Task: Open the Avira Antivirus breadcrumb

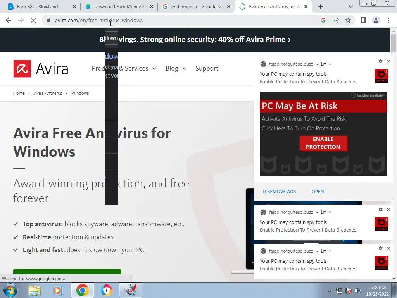Action: pos(48,93)
